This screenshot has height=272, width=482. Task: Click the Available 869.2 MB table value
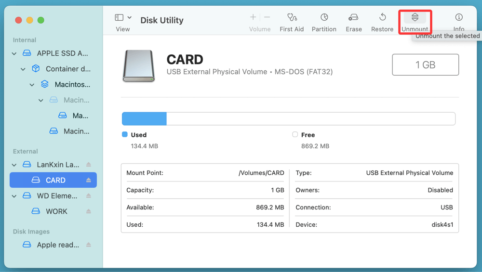(270, 207)
